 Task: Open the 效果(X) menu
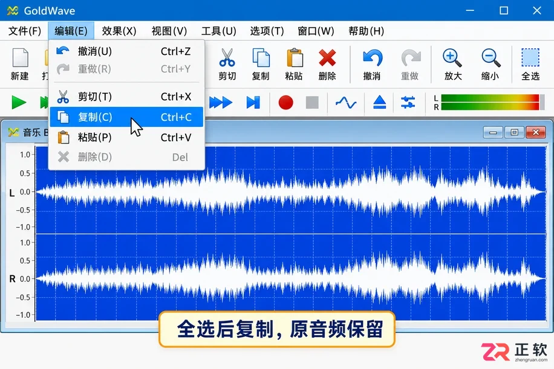click(x=119, y=31)
